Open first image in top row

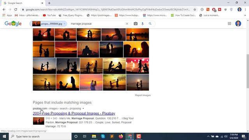(44, 35)
